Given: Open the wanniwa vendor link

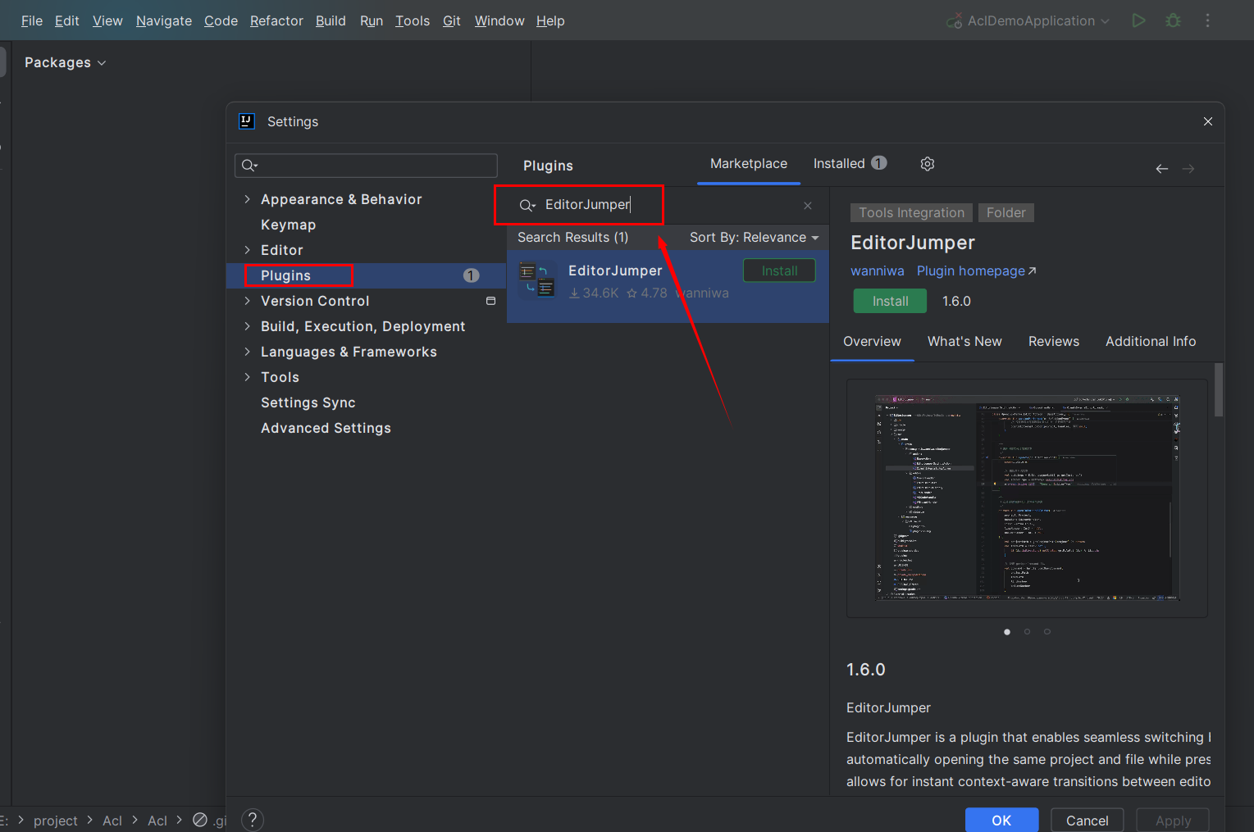Looking at the screenshot, I should (x=878, y=271).
